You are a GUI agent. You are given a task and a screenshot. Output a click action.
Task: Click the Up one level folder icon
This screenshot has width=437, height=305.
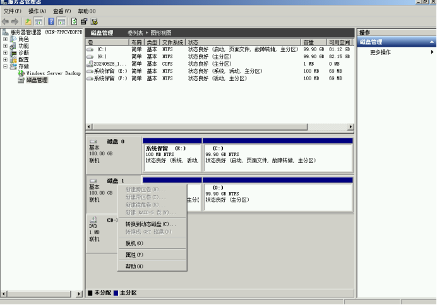(28, 21)
